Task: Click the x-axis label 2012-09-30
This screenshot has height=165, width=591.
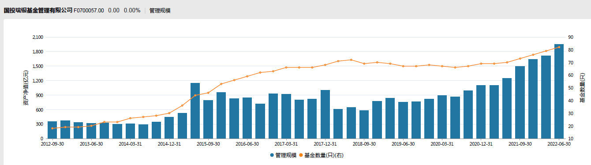Action: [x=52, y=144]
